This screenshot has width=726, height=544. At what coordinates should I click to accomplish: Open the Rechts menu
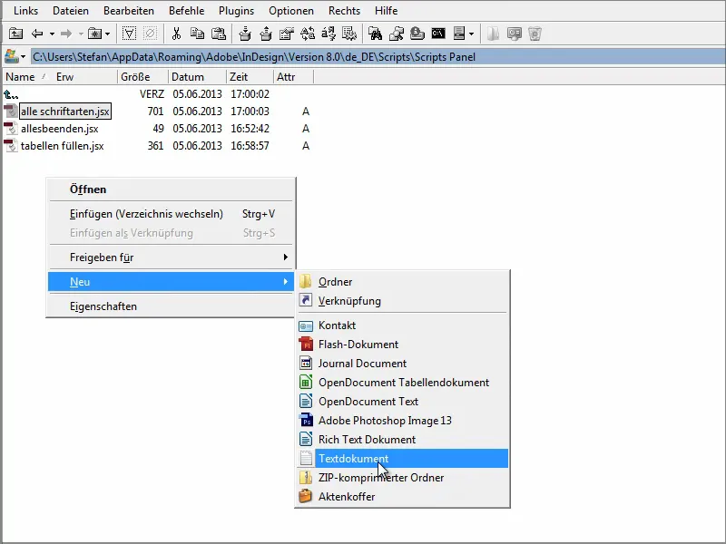(x=344, y=11)
